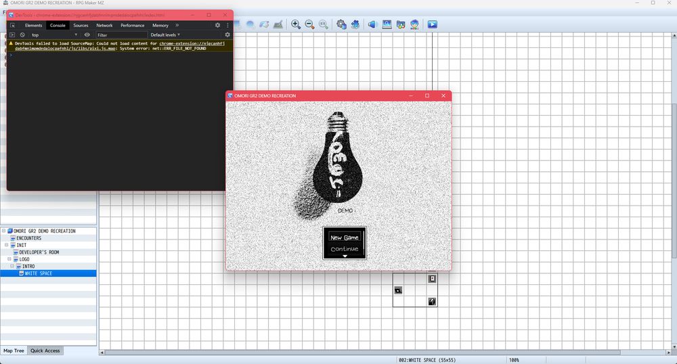
Task: Switch to the Performance tab in DevTools
Action: click(x=132, y=26)
